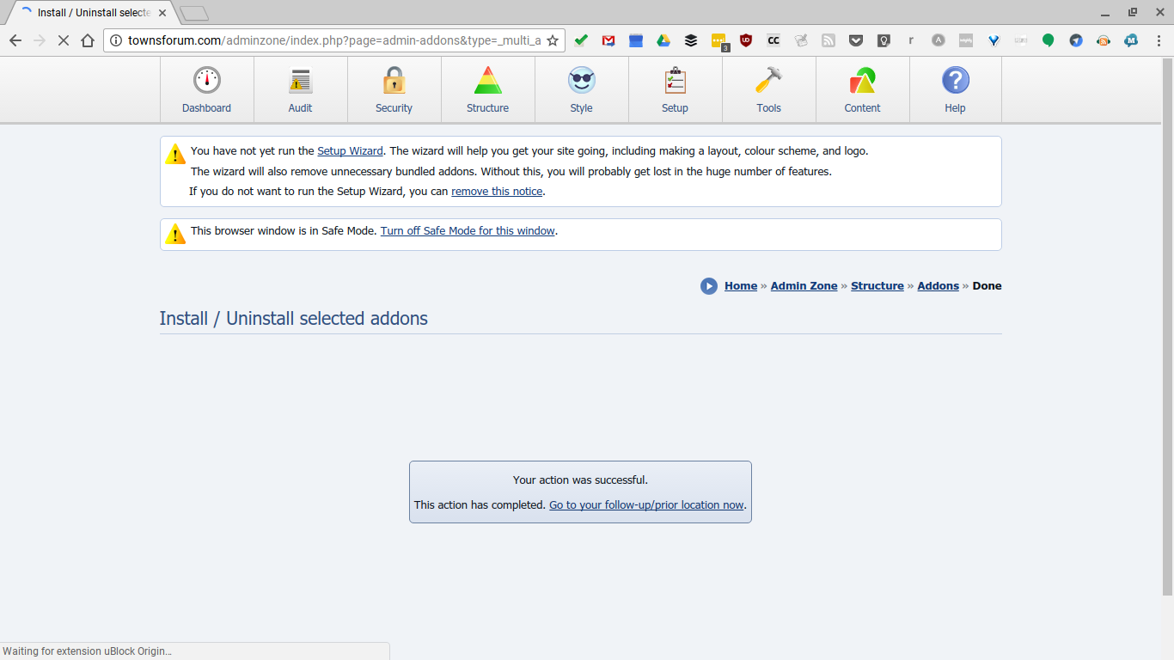The width and height of the screenshot is (1174, 660).
Task: Open the Security padlock section
Action: pos(394,89)
